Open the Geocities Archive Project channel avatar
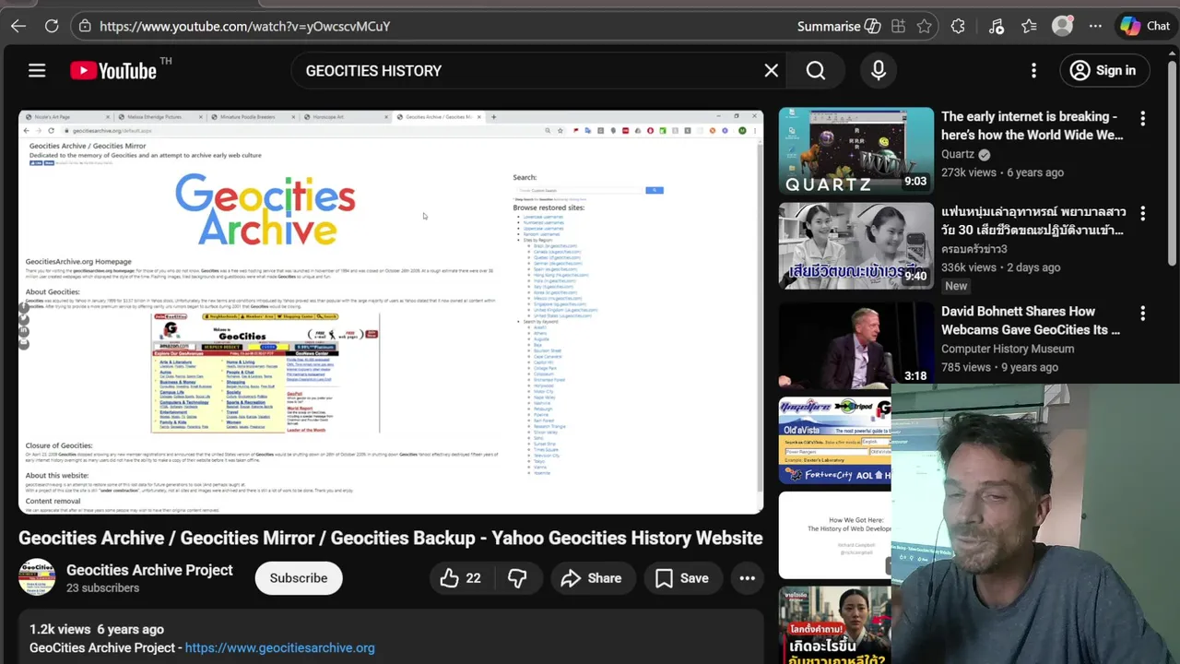 pyautogui.click(x=37, y=577)
